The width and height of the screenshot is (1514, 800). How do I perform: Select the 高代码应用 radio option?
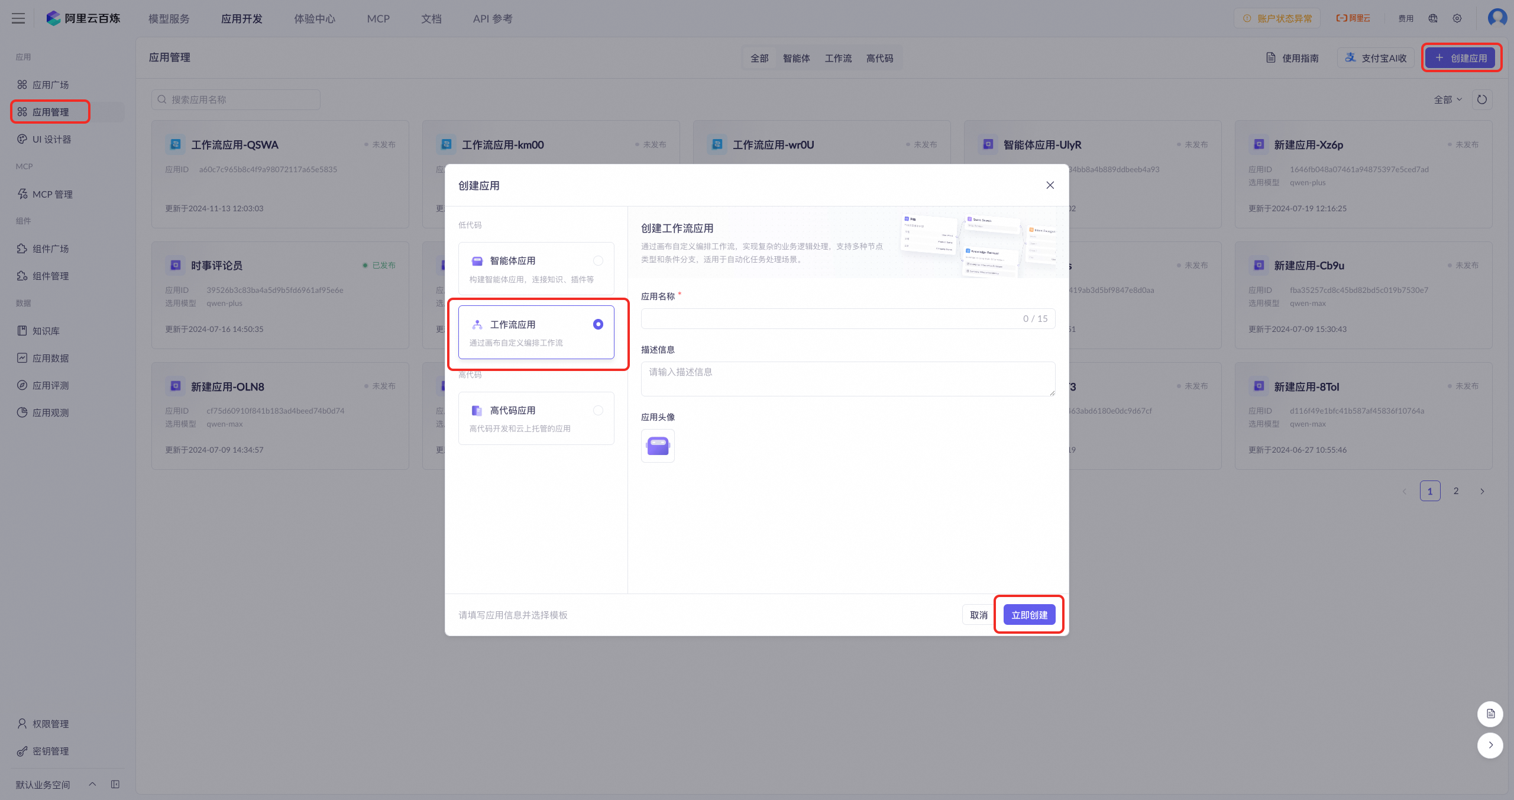(598, 411)
